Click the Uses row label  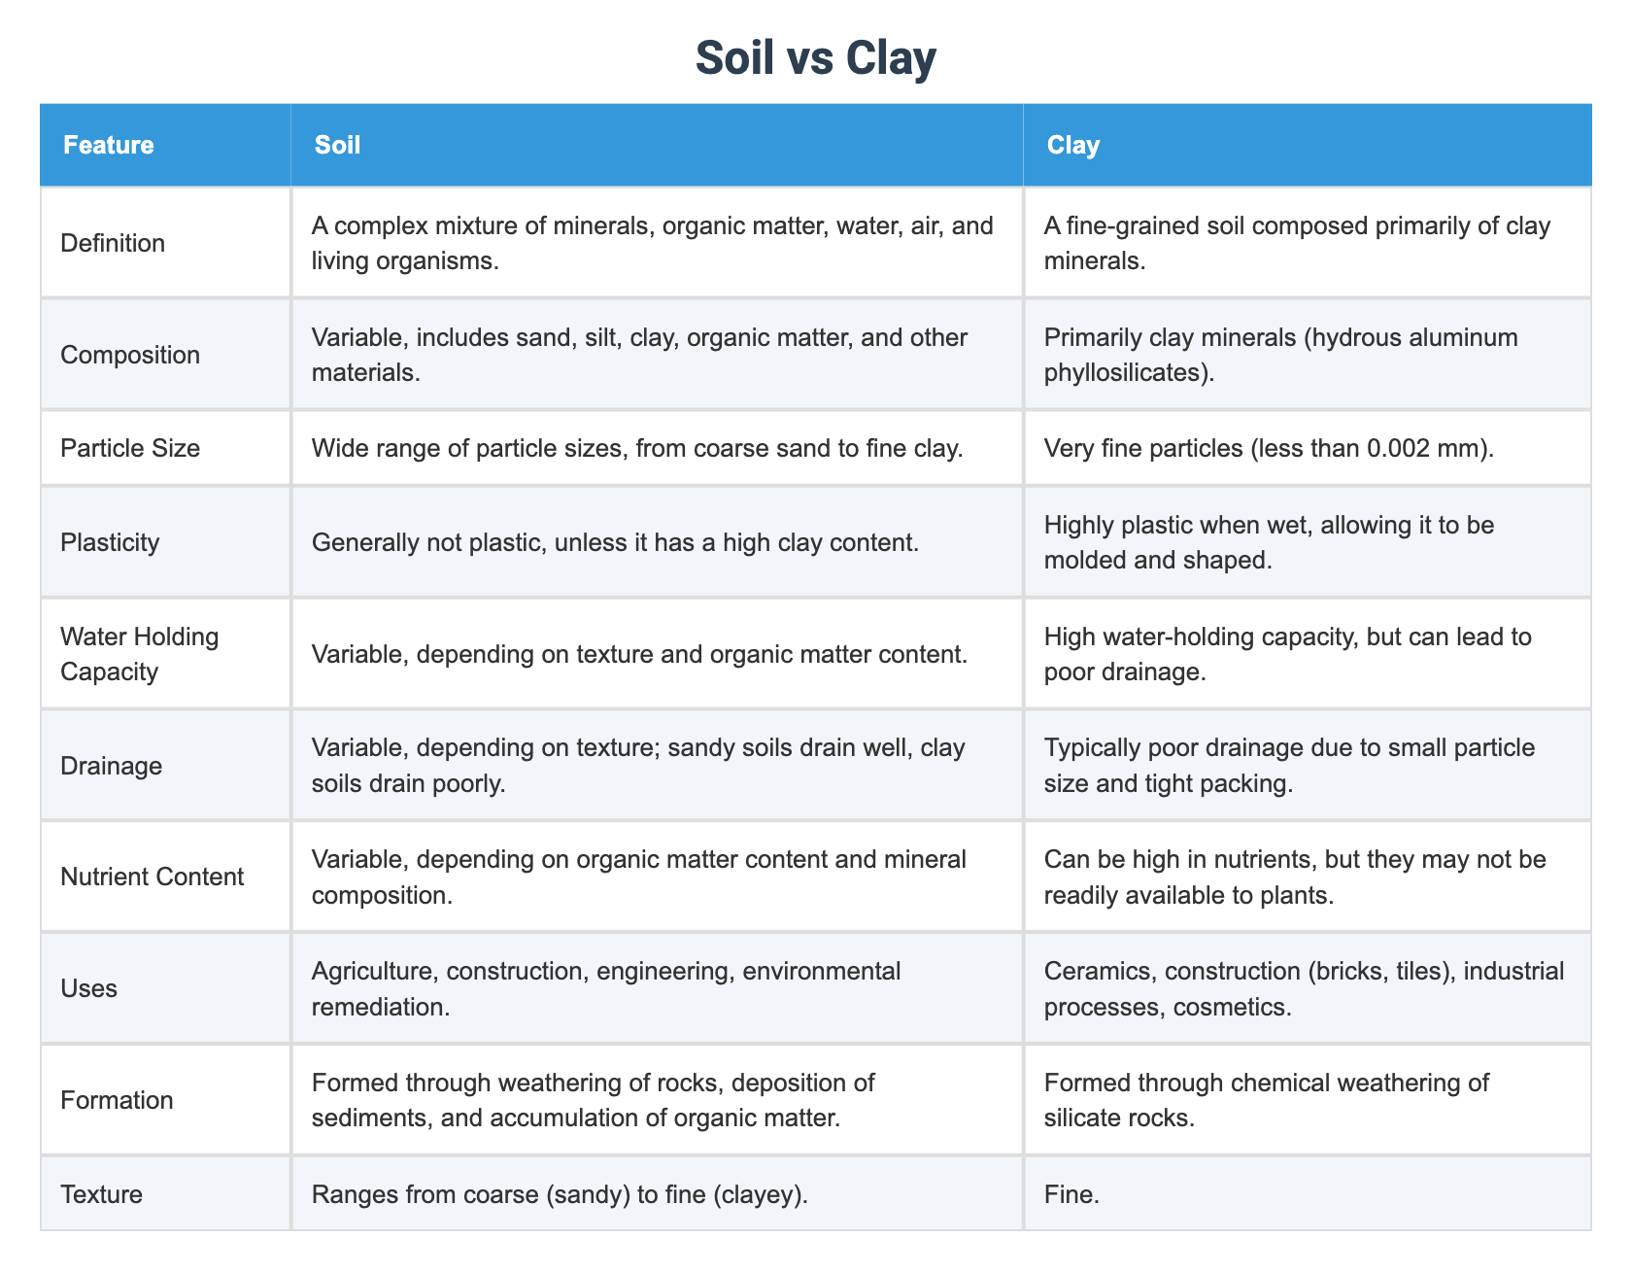point(88,988)
